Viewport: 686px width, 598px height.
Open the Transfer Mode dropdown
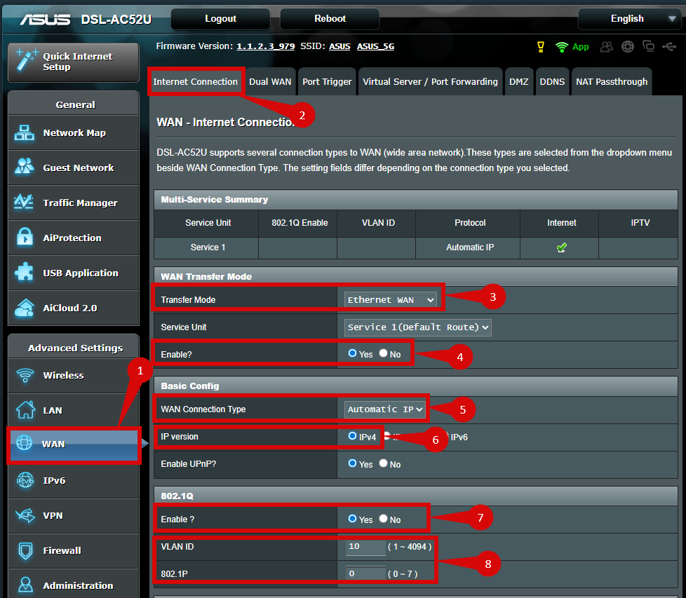point(391,299)
